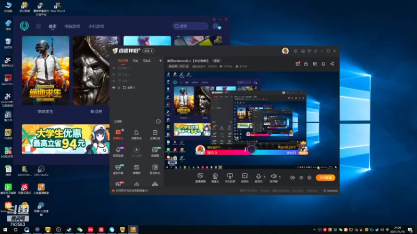Open stream settings gear beside 关闭直播
Viewport: 417px width, 234px height.
(x=309, y=177)
